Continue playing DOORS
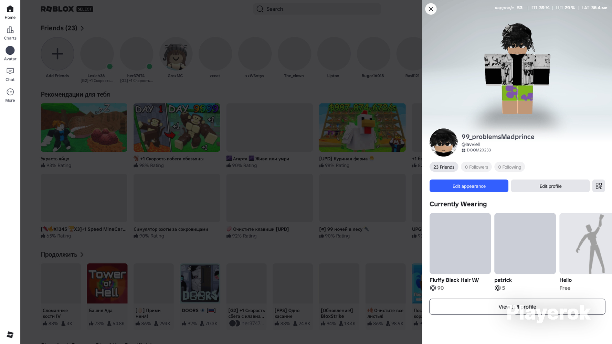612x344 pixels. pos(200,283)
